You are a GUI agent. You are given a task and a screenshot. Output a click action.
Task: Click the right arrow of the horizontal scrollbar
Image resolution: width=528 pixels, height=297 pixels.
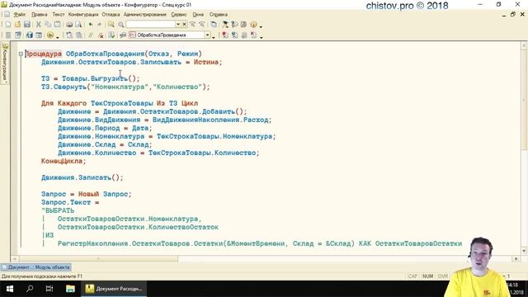pos(516,259)
